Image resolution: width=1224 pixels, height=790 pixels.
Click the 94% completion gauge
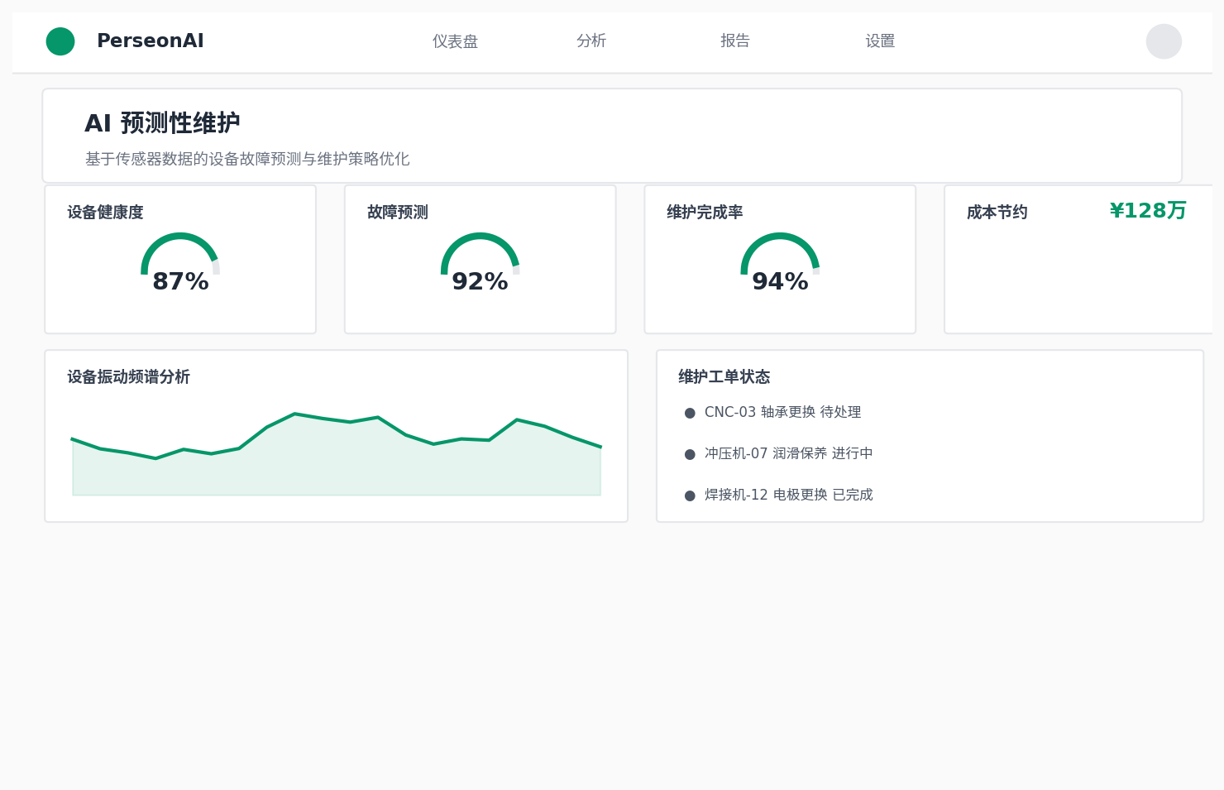780,263
